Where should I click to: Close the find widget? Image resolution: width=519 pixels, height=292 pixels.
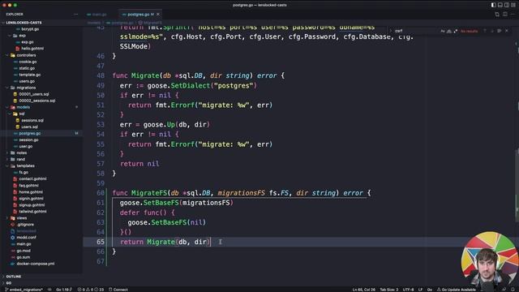click(506, 31)
